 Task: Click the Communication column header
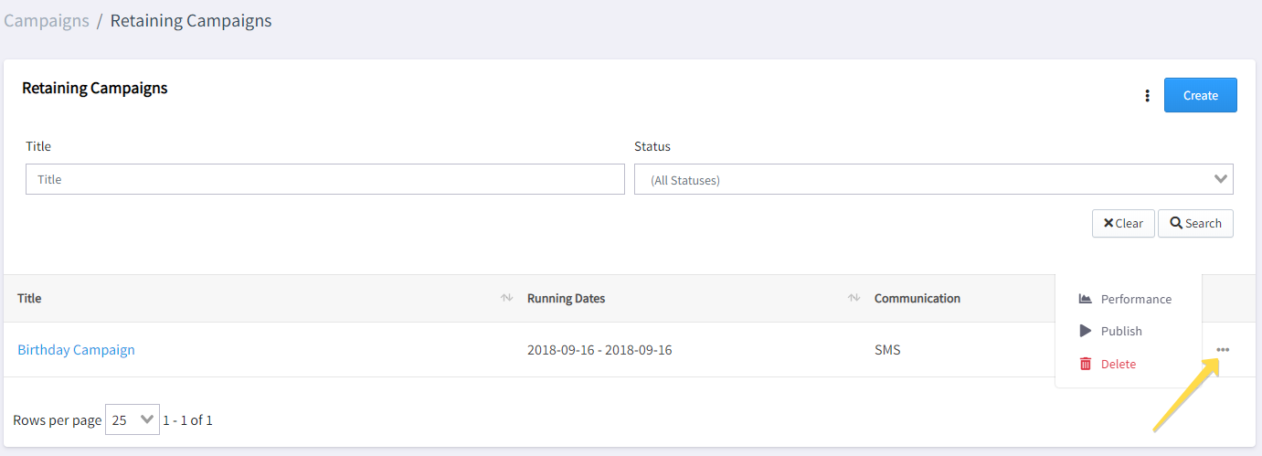pyautogui.click(x=917, y=298)
